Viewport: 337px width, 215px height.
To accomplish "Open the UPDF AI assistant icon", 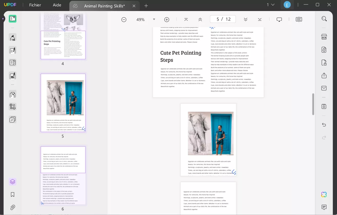I will pos(324,194).
